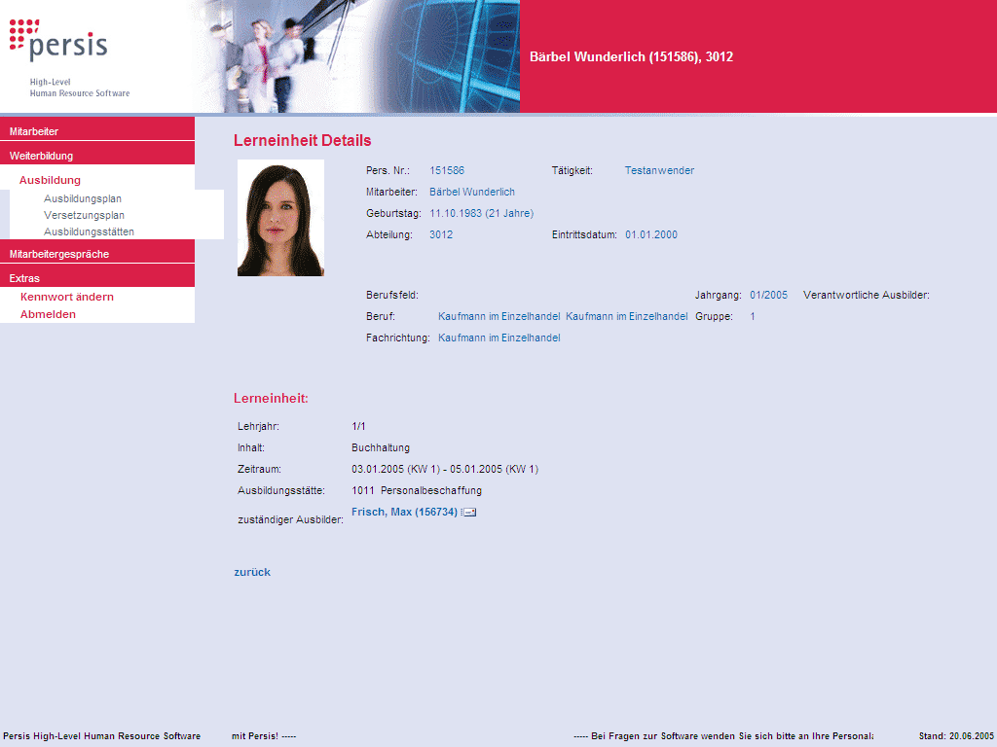Click Abmelden to log out
997x747 pixels.
coord(48,314)
